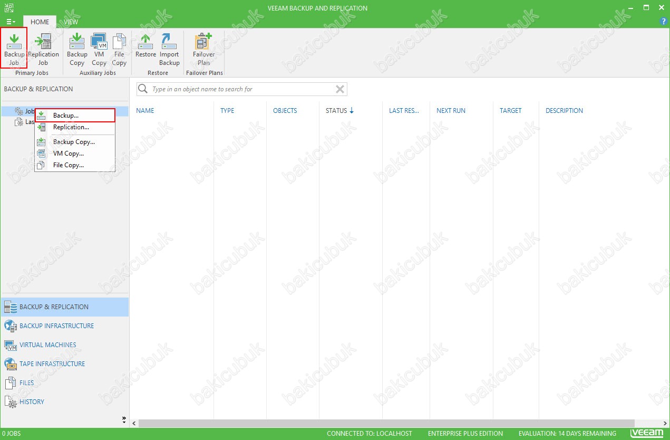Choose Backup... in the context menu
The width and height of the screenshot is (670, 440).
(75, 115)
